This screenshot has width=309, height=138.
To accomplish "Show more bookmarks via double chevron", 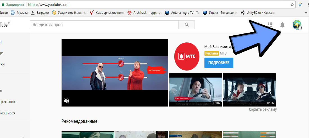I will click(306, 13).
